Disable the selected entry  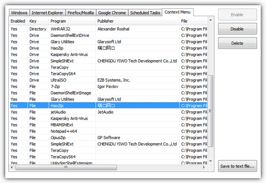coord(237,29)
